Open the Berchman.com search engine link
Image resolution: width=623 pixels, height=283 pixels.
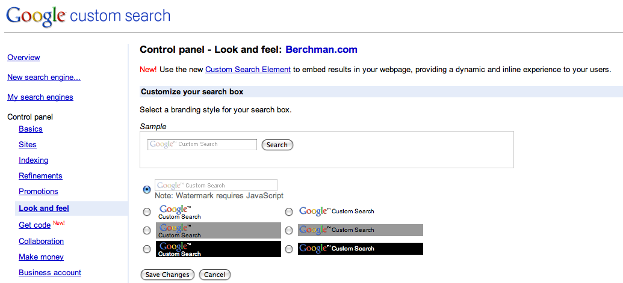[321, 49]
